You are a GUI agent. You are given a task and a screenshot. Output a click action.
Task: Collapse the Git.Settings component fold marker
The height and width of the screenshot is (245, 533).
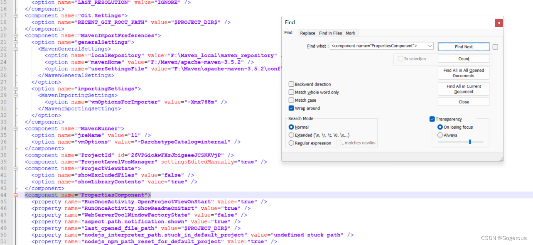15,15
